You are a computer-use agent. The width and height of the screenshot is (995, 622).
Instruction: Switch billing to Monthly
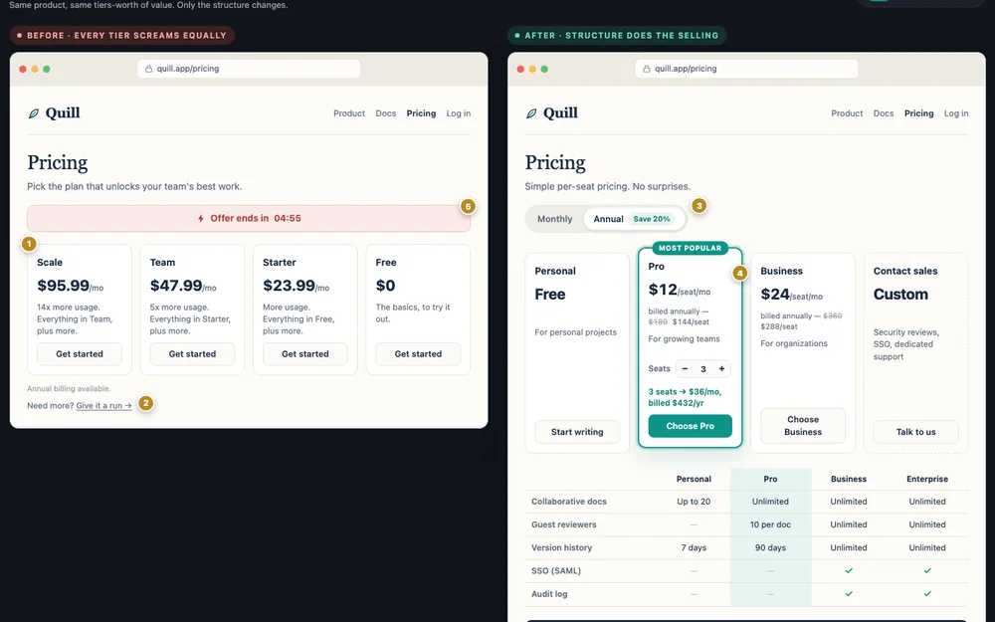pos(554,219)
